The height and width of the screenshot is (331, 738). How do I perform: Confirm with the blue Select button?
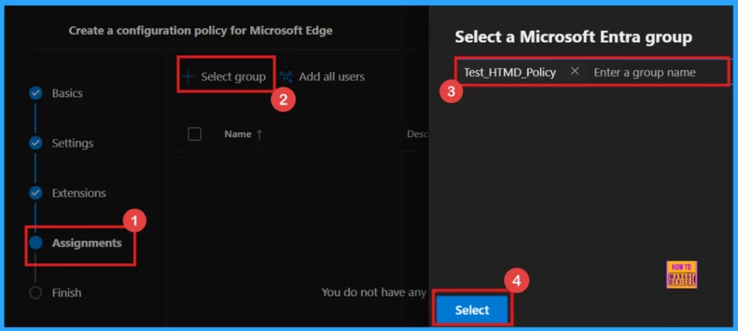coord(472,310)
